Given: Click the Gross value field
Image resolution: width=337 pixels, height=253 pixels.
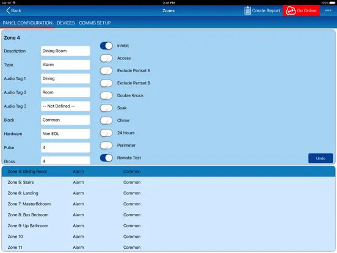Looking at the screenshot, I should click(x=65, y=161).
